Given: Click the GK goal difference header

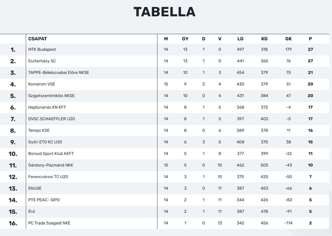Looking at the screenshot, I should 288,39.
